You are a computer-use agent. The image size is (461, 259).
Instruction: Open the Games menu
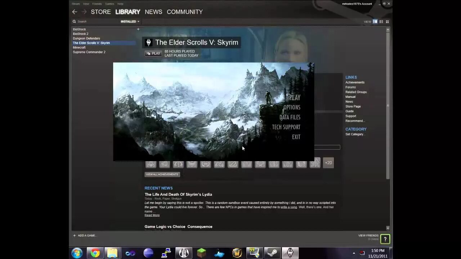point(109,4)
